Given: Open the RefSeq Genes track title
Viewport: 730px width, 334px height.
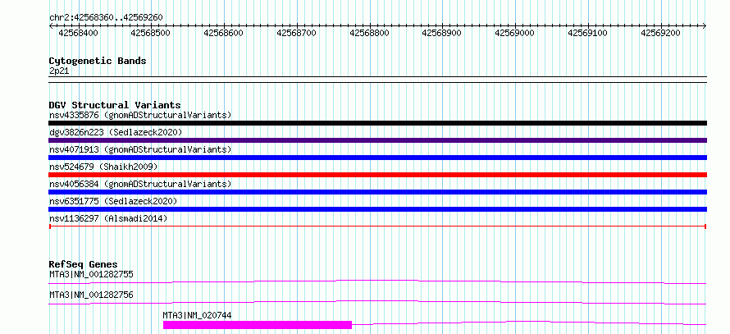Looking at the screenshot, I should pos(84,264).
